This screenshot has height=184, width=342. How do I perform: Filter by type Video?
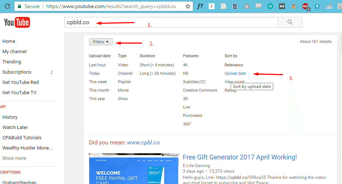(123, 65)
